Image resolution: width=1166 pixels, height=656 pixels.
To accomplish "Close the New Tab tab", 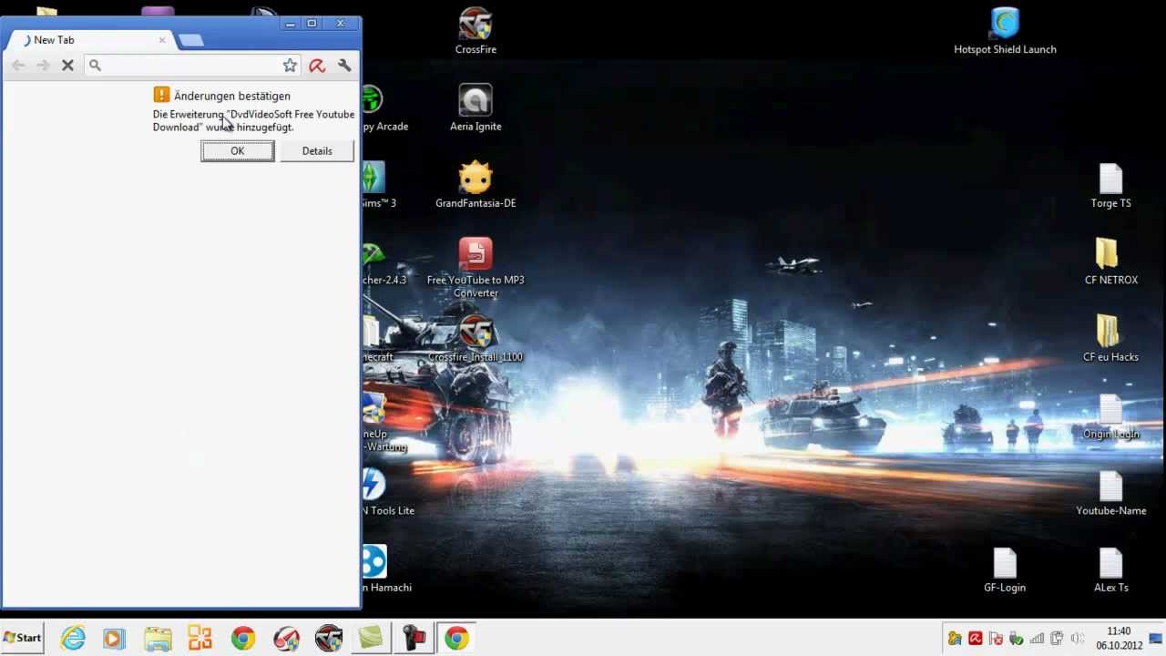I will pyautogui.click(x=162, y=40).
